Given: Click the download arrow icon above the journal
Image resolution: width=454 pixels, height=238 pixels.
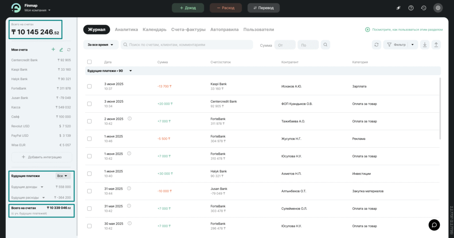Looking at the screenshot, I should pyautogui.click(x=425, y=45).
